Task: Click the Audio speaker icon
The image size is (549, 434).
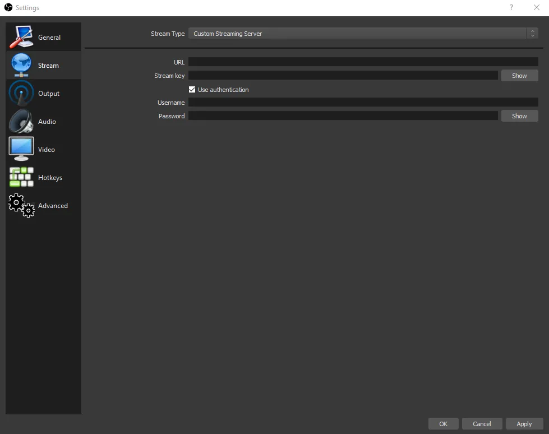Action: (21, 121)
